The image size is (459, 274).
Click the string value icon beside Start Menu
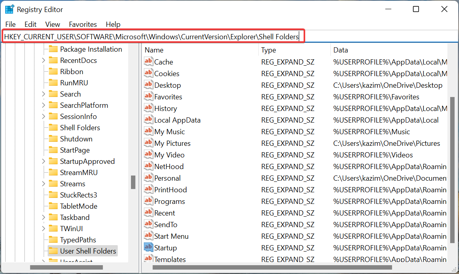[x=149, y=236]
